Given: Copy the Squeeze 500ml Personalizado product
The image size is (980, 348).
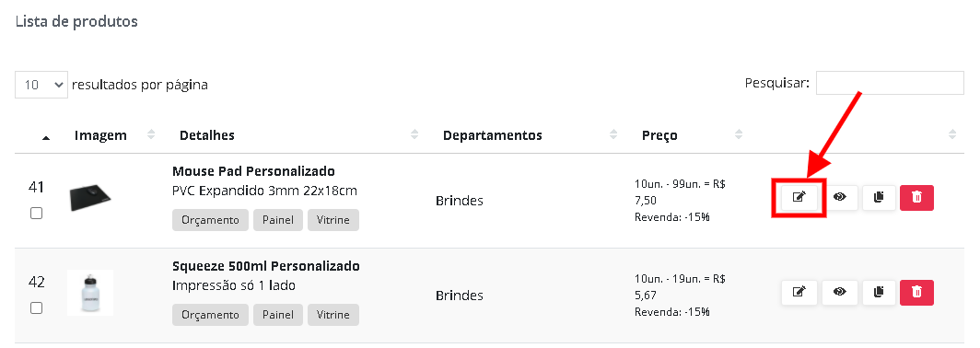Looking at the screenshot, I should tap(879, 293).
